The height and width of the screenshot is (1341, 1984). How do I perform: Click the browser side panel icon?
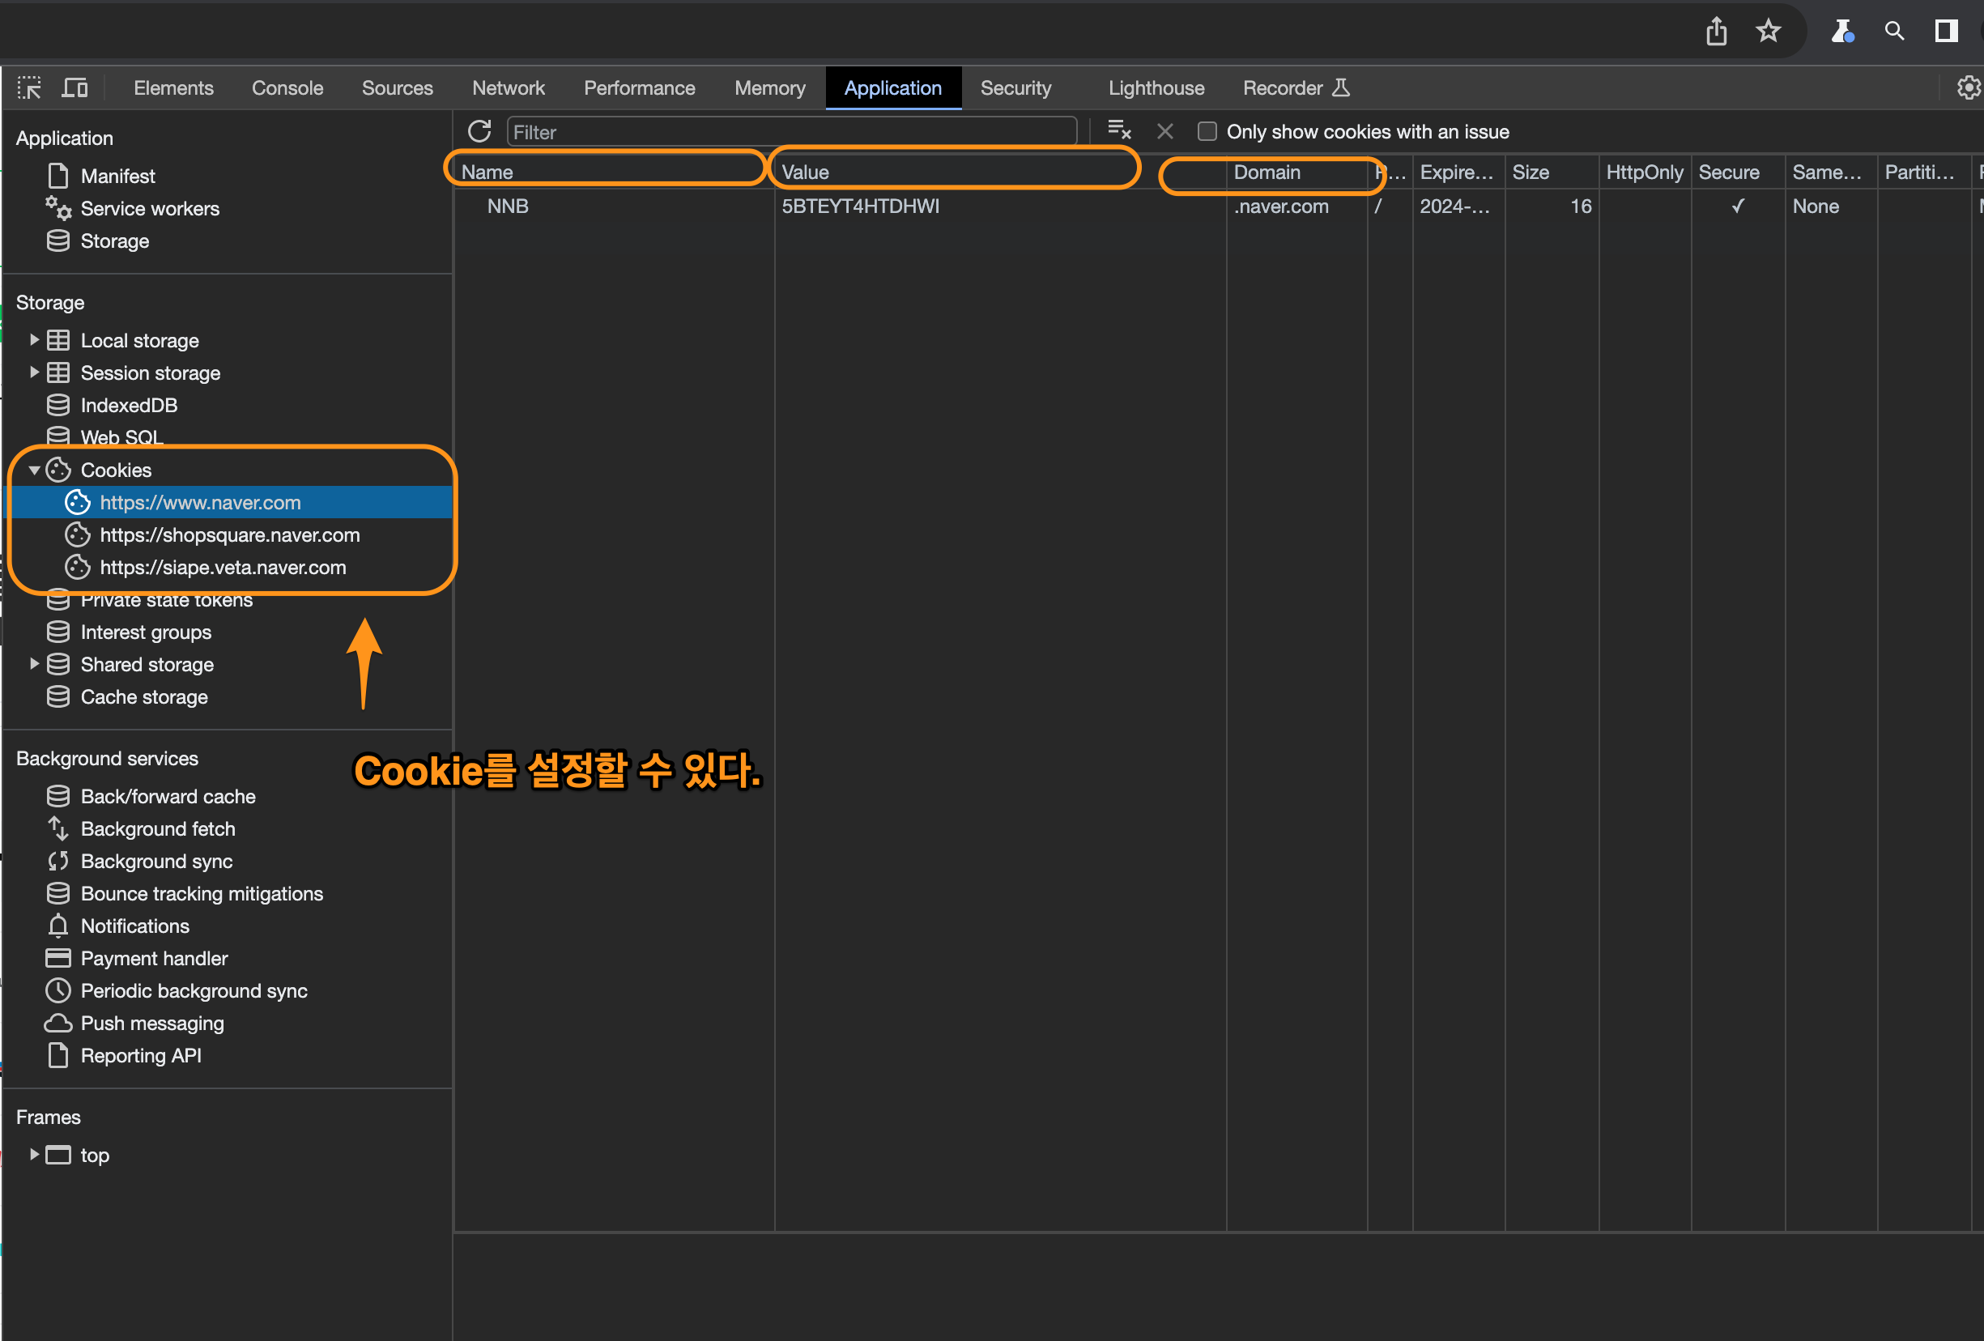(1946, 32)
